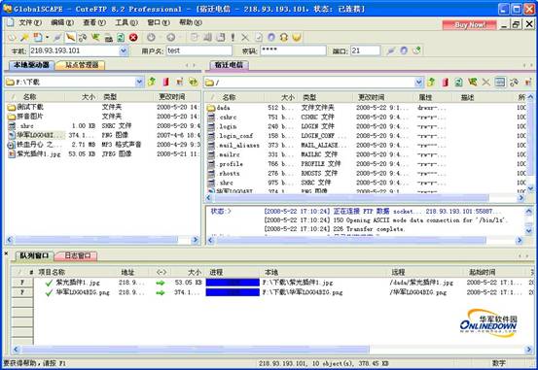The width and height of the screenshot is (538, 370).
Task: Open the 窗口 menu
Action: point(159,23)
